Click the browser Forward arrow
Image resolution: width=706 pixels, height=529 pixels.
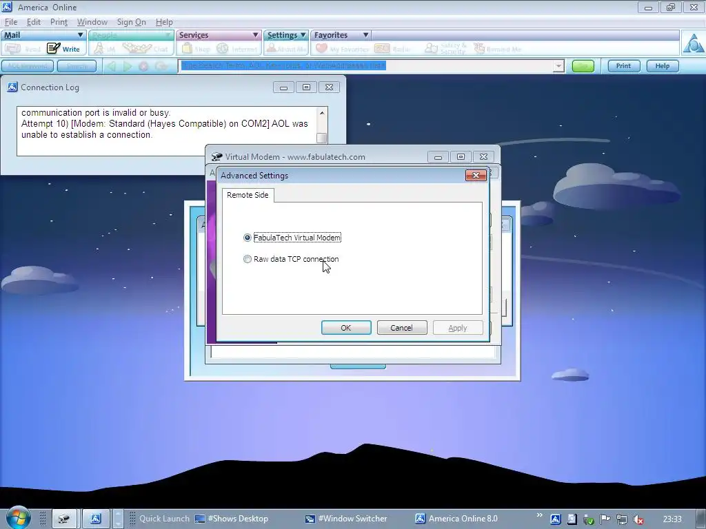tap(128, 66)
